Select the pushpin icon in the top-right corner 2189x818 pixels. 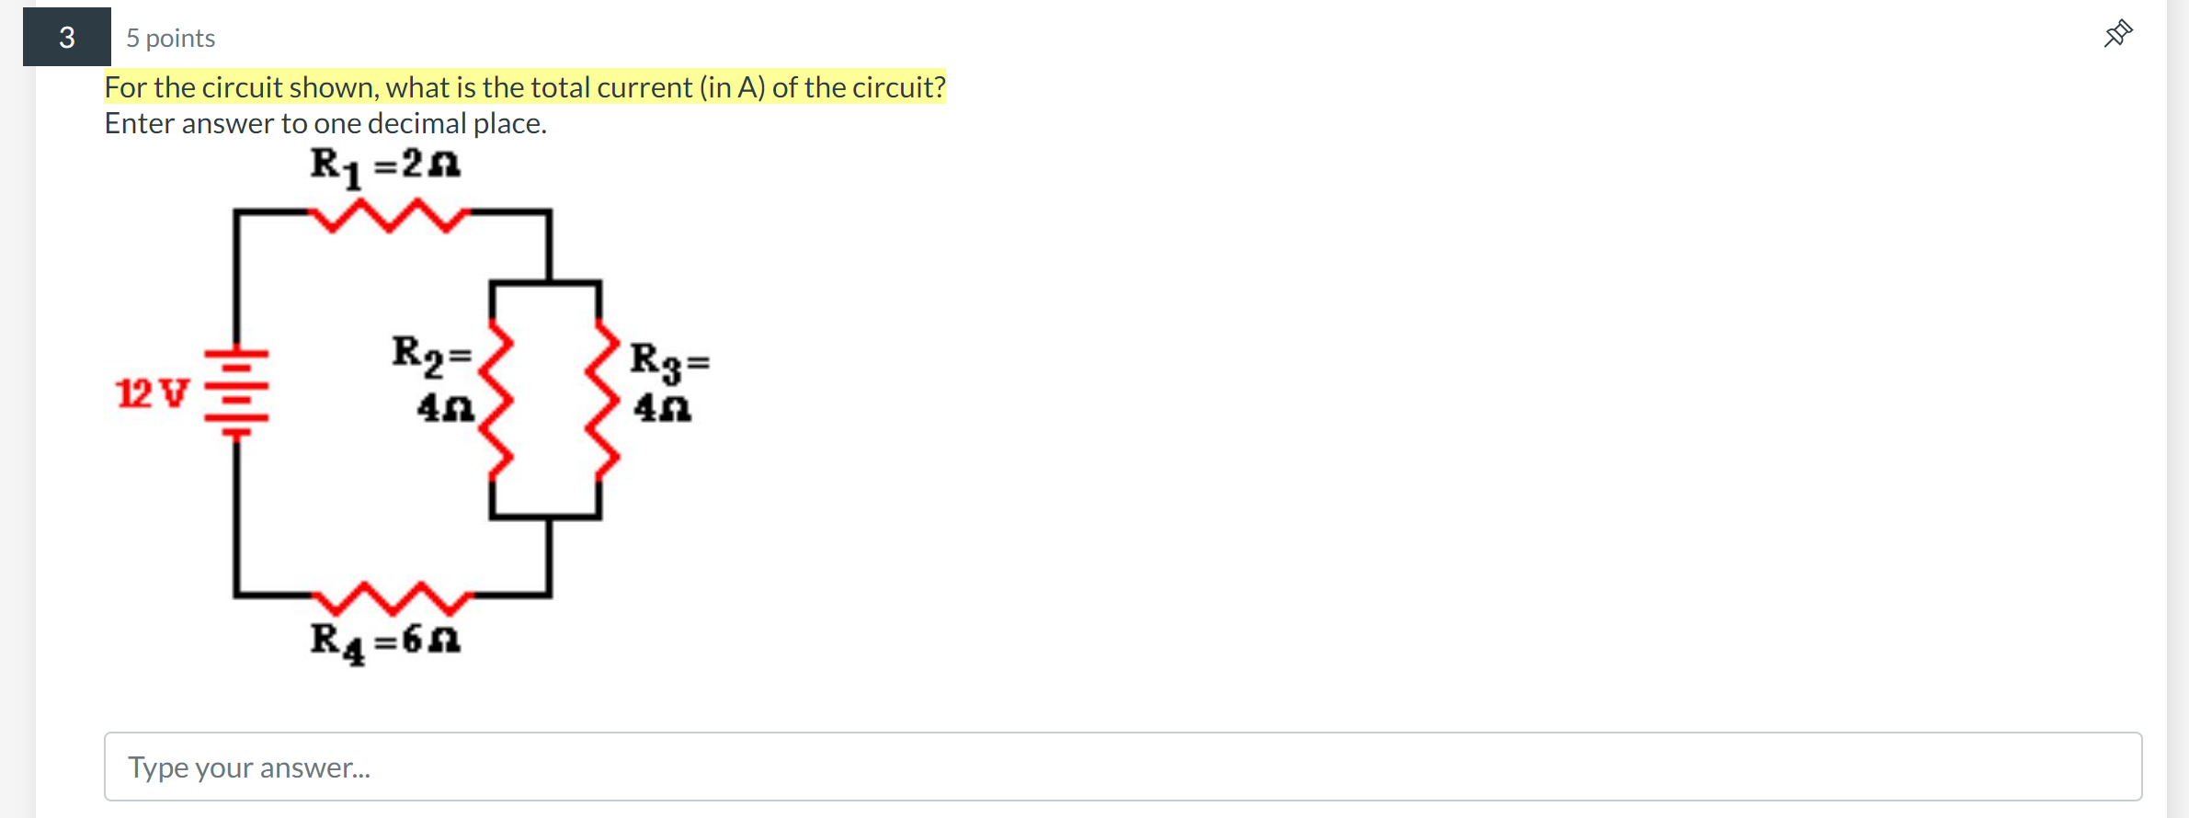(2116, 33)
